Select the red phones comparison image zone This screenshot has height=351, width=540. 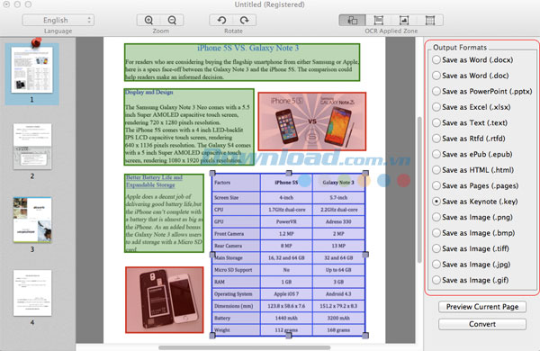[x=312, y=121]
